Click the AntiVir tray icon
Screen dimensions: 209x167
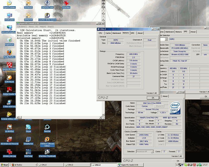point(195,165)
